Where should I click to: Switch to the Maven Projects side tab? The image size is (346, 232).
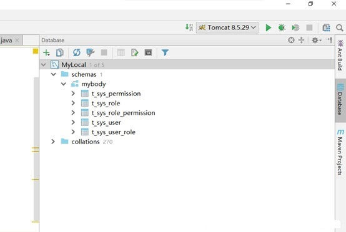(340, 152)
